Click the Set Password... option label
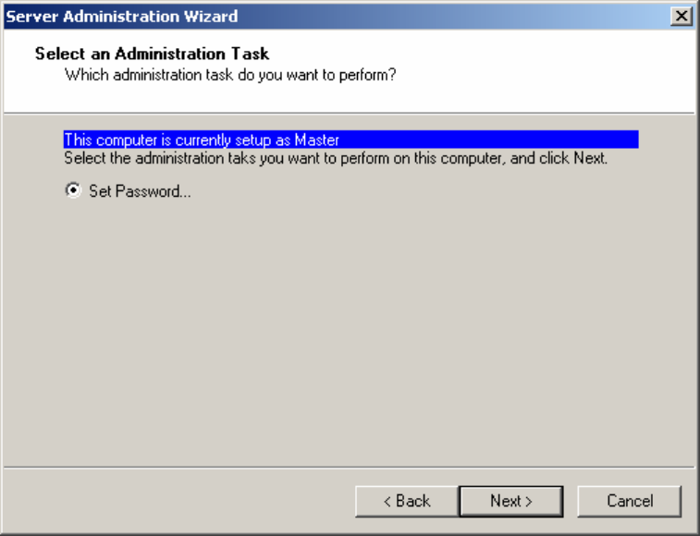The width and height of the screenshot is (700, 536). tap(139, 192)
